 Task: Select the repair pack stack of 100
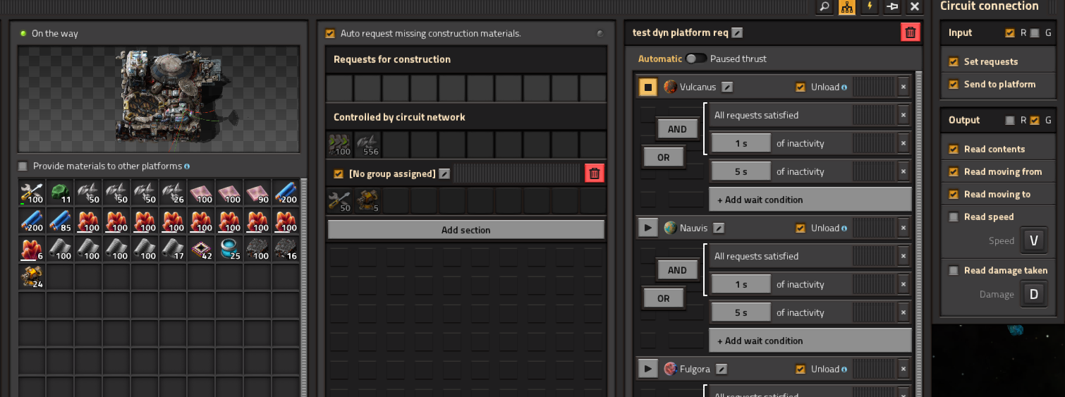[x=32, y=192]
